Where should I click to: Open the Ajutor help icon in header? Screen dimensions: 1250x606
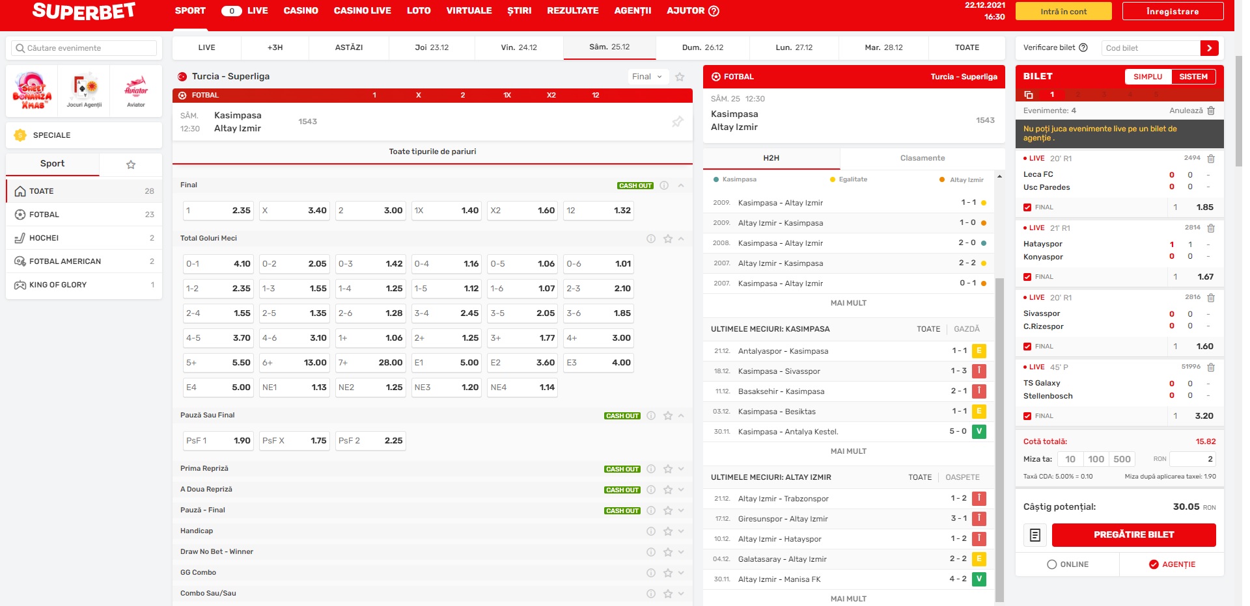click(714, 11)
